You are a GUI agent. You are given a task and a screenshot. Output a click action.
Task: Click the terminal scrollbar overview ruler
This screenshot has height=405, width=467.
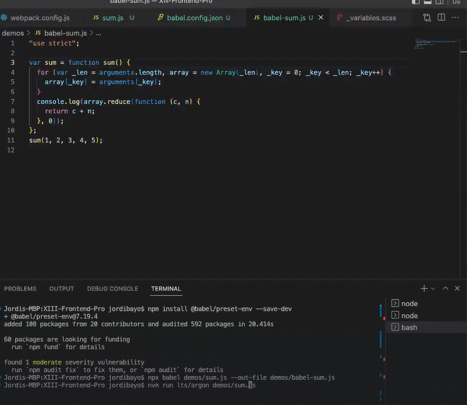point(382,351)
